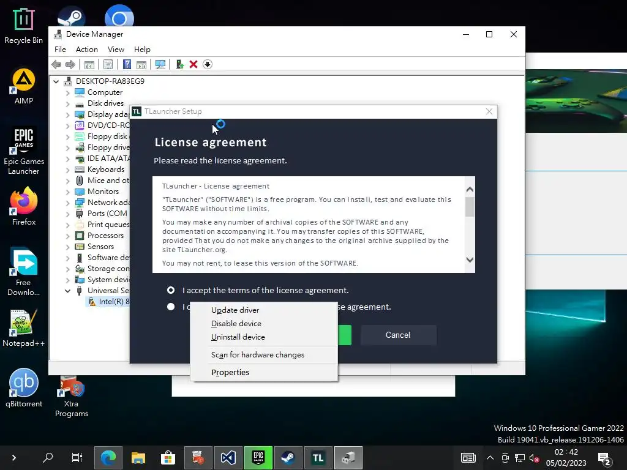Open the File menu in Device Manager
The height and width of the screenshot is (470, 627).
60,49
